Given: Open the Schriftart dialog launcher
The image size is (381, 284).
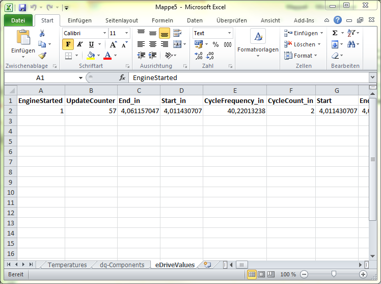Looking at the screenshot, I should pos(127,66).
